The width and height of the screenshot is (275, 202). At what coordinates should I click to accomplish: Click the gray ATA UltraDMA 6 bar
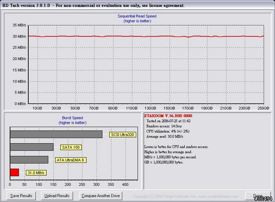pyautogui.click(x=29, y=160)
